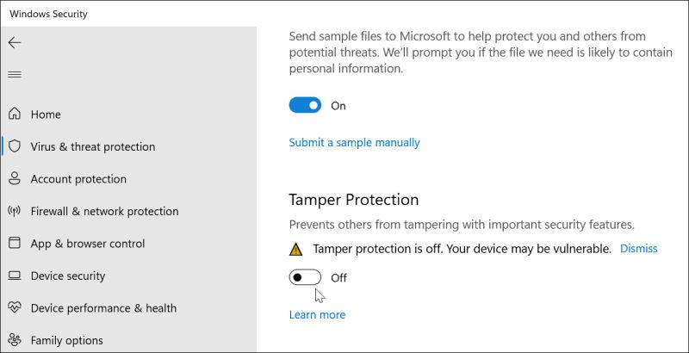689x353 pixels.
Task: Click the Device performance heart icon
Action: coord(15,307)
